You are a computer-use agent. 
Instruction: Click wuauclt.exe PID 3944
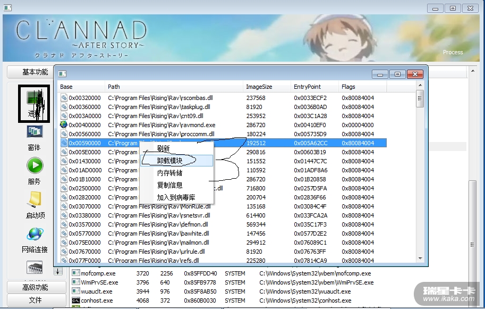click(142, 291)
